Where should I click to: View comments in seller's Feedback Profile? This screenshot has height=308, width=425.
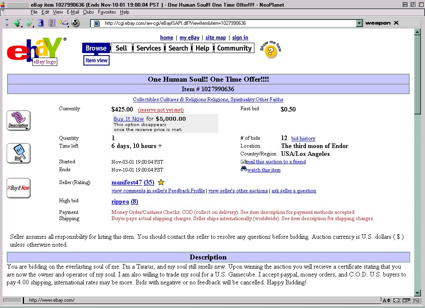coord(158,191)
